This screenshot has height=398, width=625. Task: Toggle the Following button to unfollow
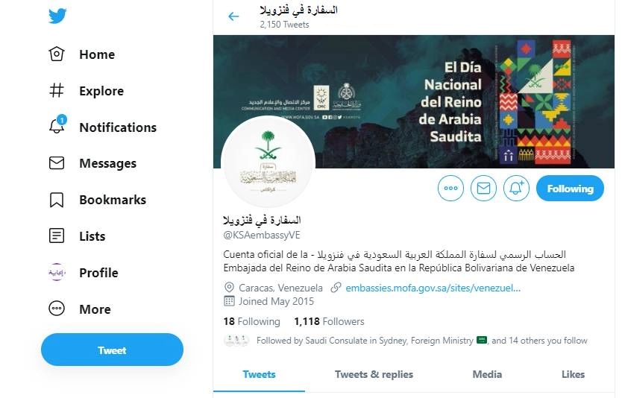coord(570,188)
